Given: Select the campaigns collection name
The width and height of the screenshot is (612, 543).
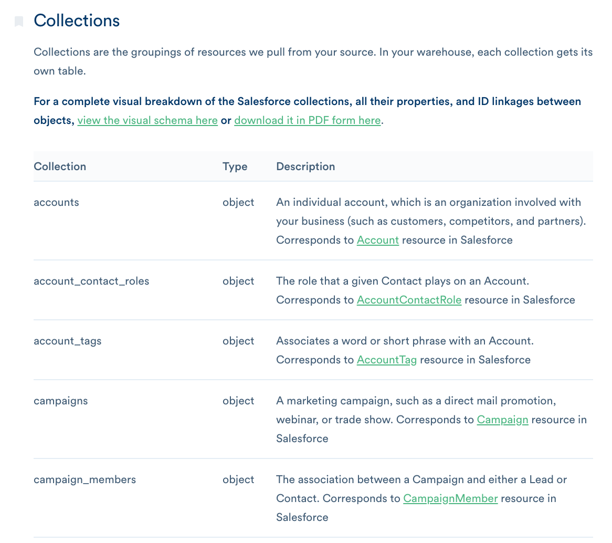Looking at the screenshot, I should point(61,401).
